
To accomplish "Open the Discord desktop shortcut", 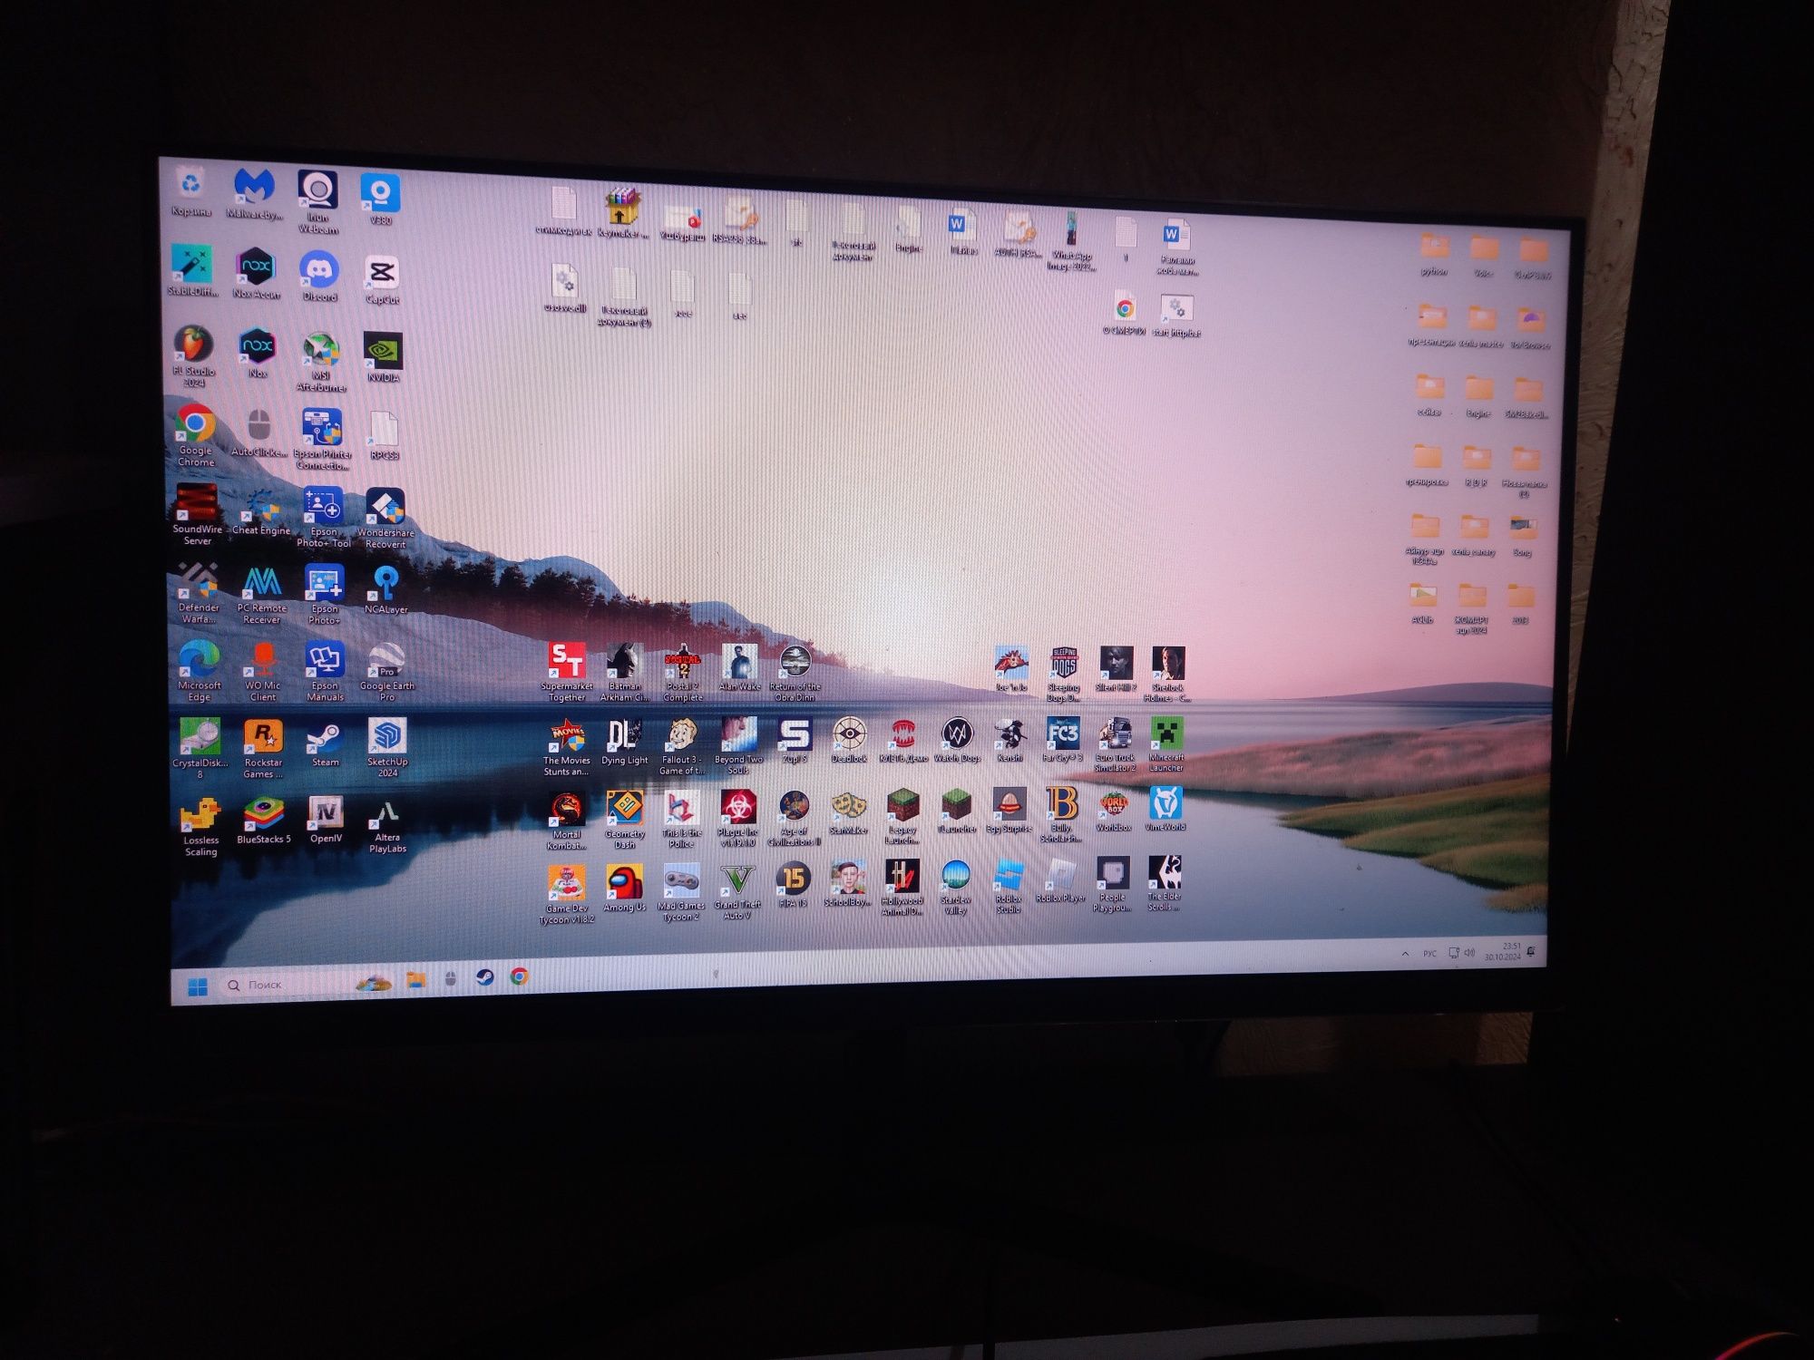I will (x=319, y=277).
